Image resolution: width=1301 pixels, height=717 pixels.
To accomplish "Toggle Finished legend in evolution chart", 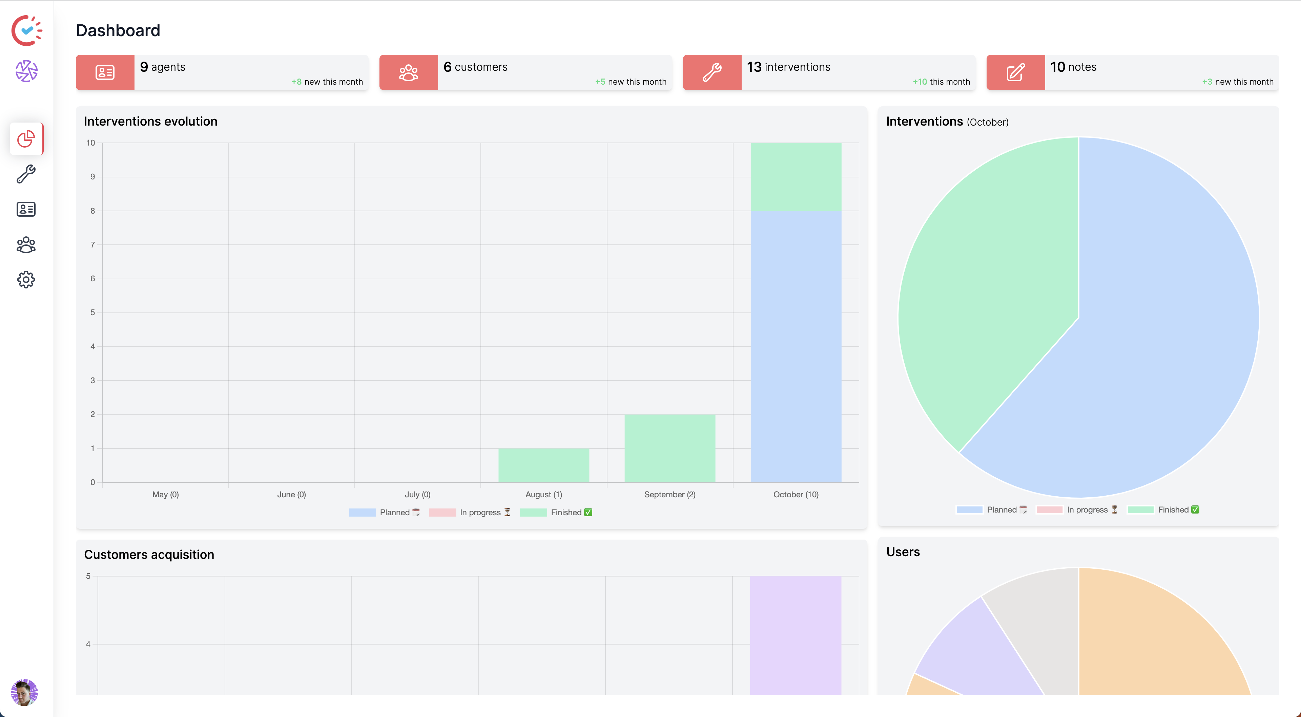I will pos(556,513).
